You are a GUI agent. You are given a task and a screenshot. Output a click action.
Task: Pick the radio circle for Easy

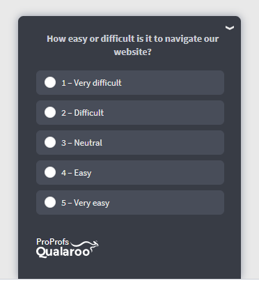[50, 172]
